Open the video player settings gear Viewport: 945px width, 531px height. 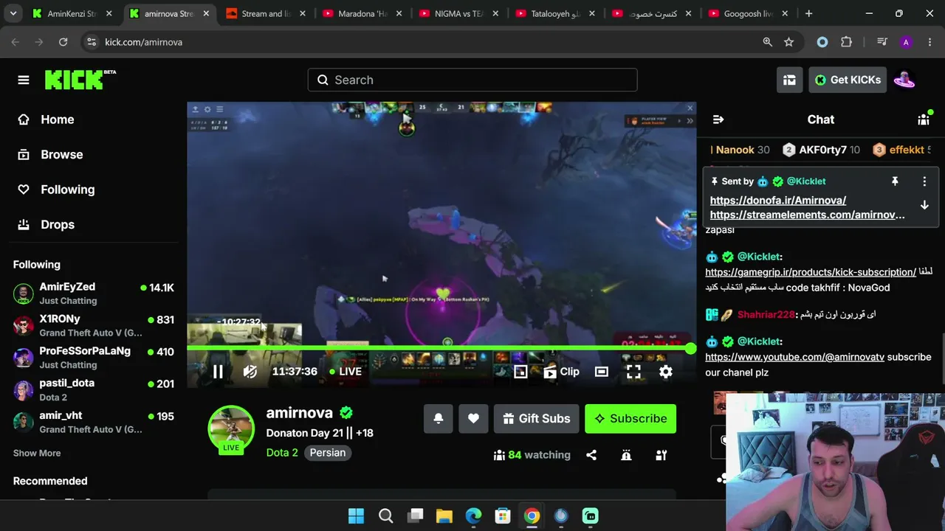click(x=666, y=372)
